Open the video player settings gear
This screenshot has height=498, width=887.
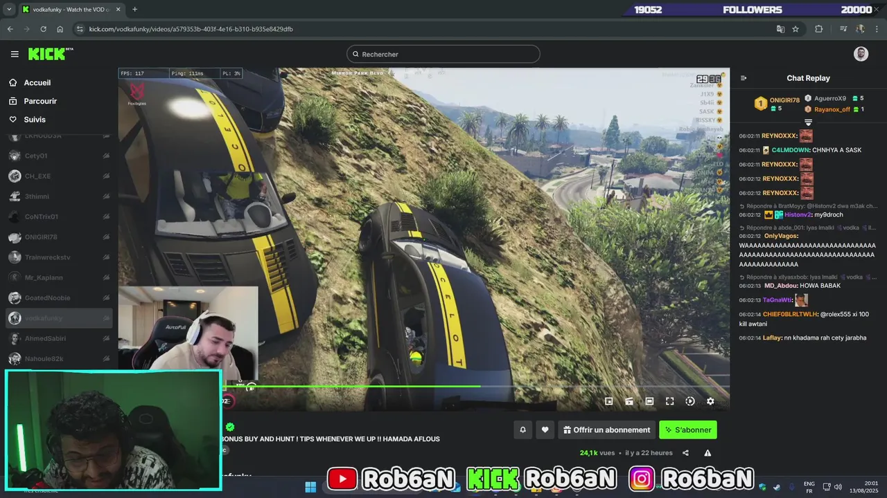[710, 401]
